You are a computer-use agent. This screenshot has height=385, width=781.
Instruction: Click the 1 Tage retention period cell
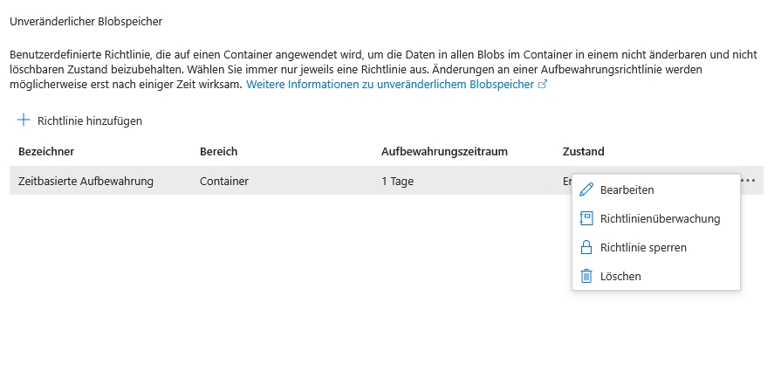tap(397, 181)
